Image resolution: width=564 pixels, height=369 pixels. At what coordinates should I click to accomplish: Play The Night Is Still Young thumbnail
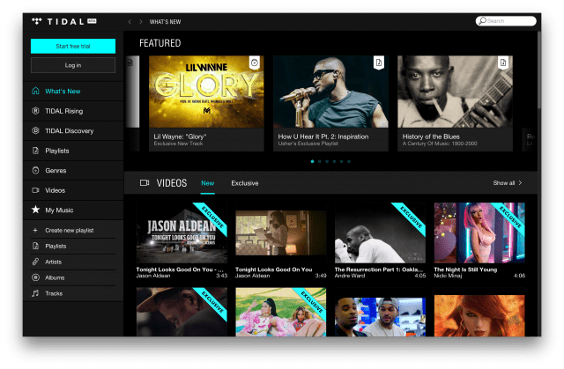pyautogui.click(x=479, y=232)
